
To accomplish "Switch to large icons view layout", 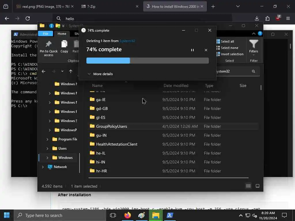I will 258,186.
